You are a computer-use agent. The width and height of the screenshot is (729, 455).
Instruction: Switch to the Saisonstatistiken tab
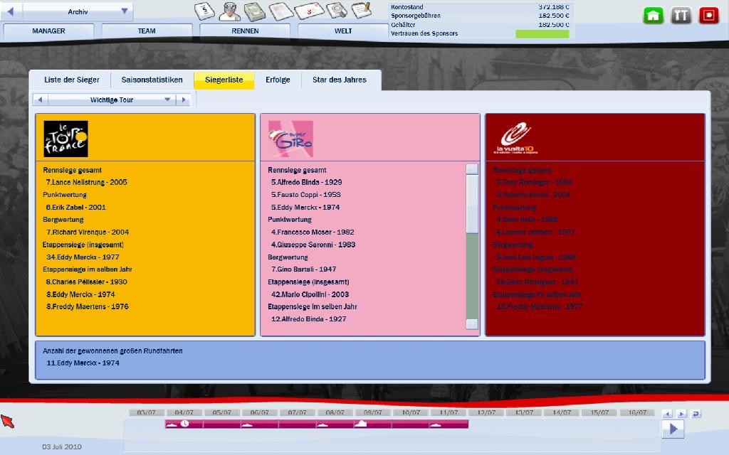pos(152,80)
